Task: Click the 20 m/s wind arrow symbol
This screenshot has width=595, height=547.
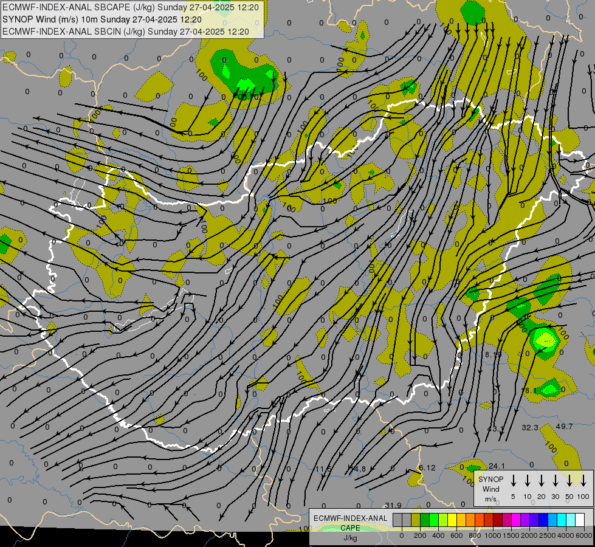Action: [541, 480]
